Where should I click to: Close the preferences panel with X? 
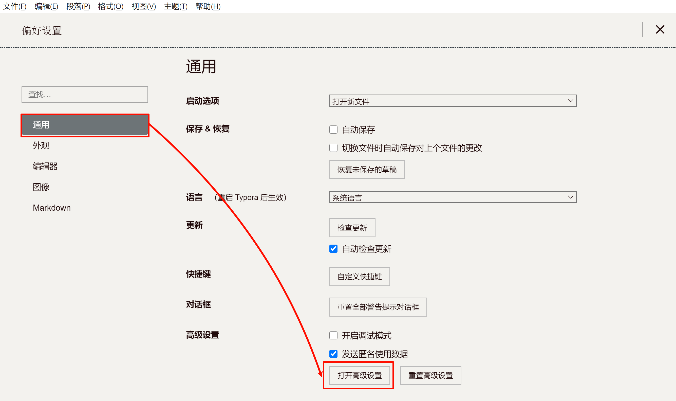point(660,29)
